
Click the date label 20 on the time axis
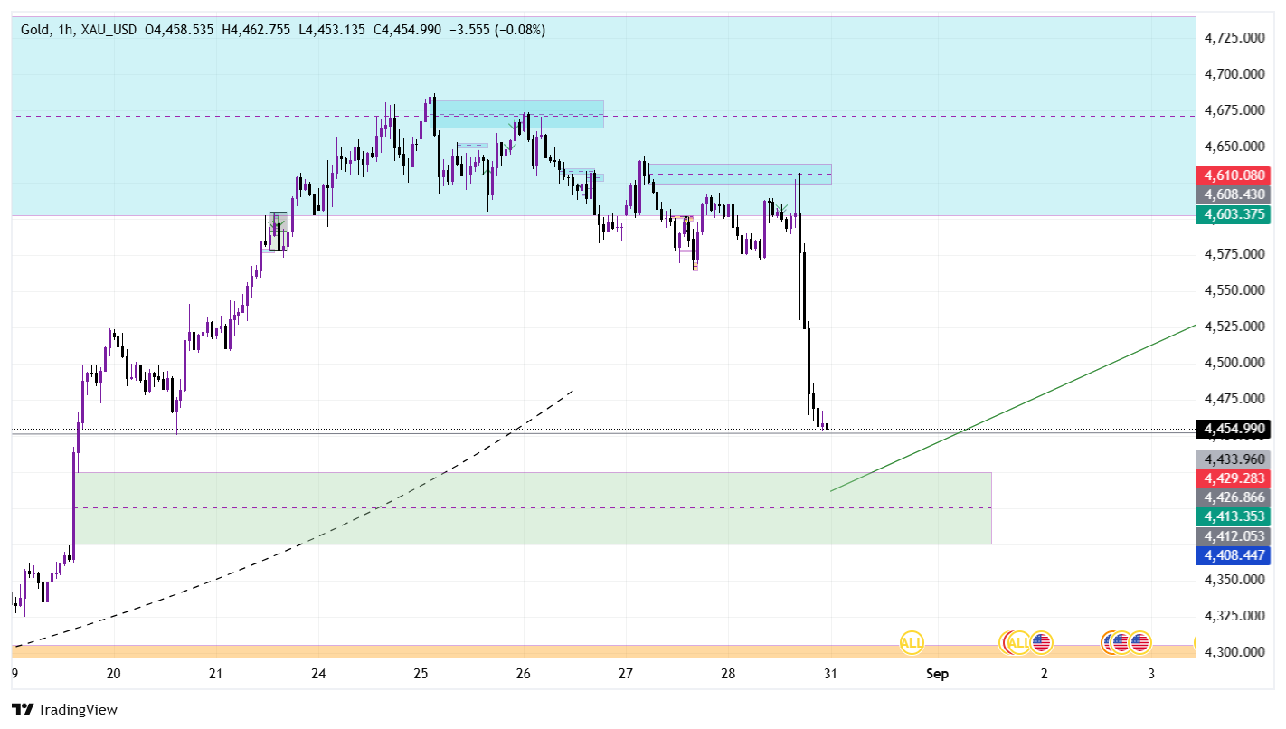tap(114, 674)
